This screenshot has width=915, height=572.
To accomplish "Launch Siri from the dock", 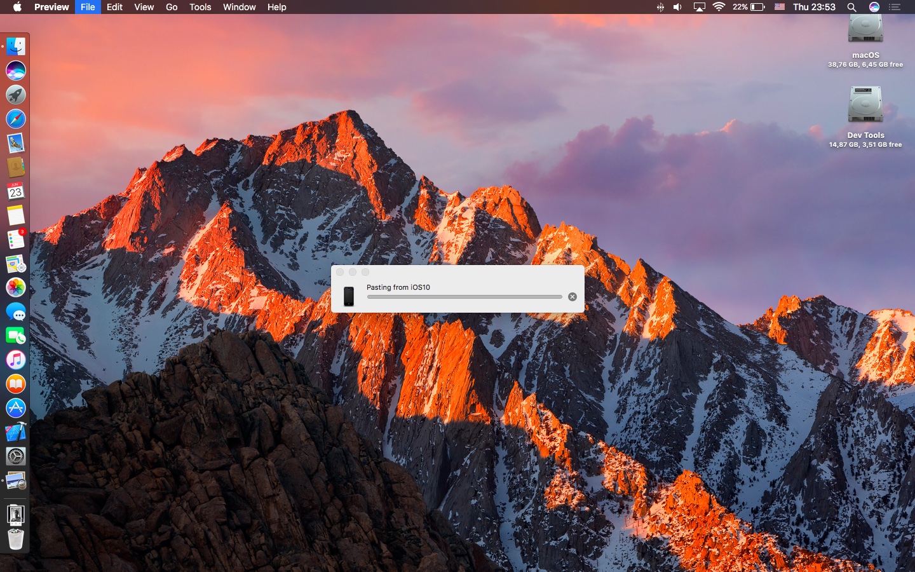I will (x=16, y=71).
